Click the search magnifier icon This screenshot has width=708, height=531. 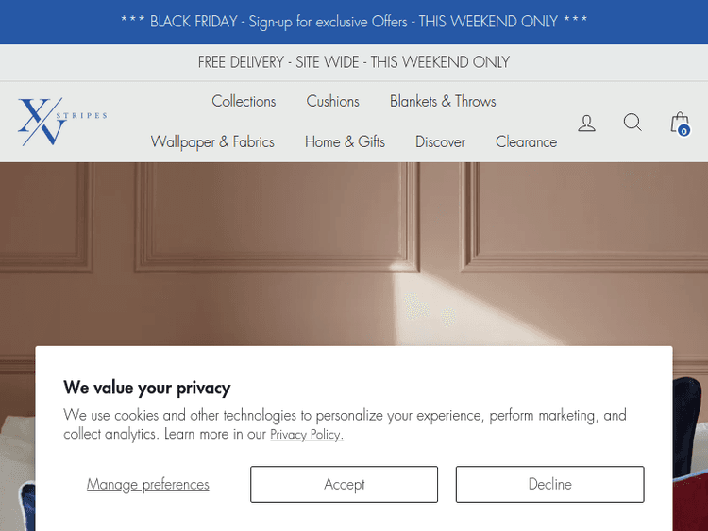point(632,123)
